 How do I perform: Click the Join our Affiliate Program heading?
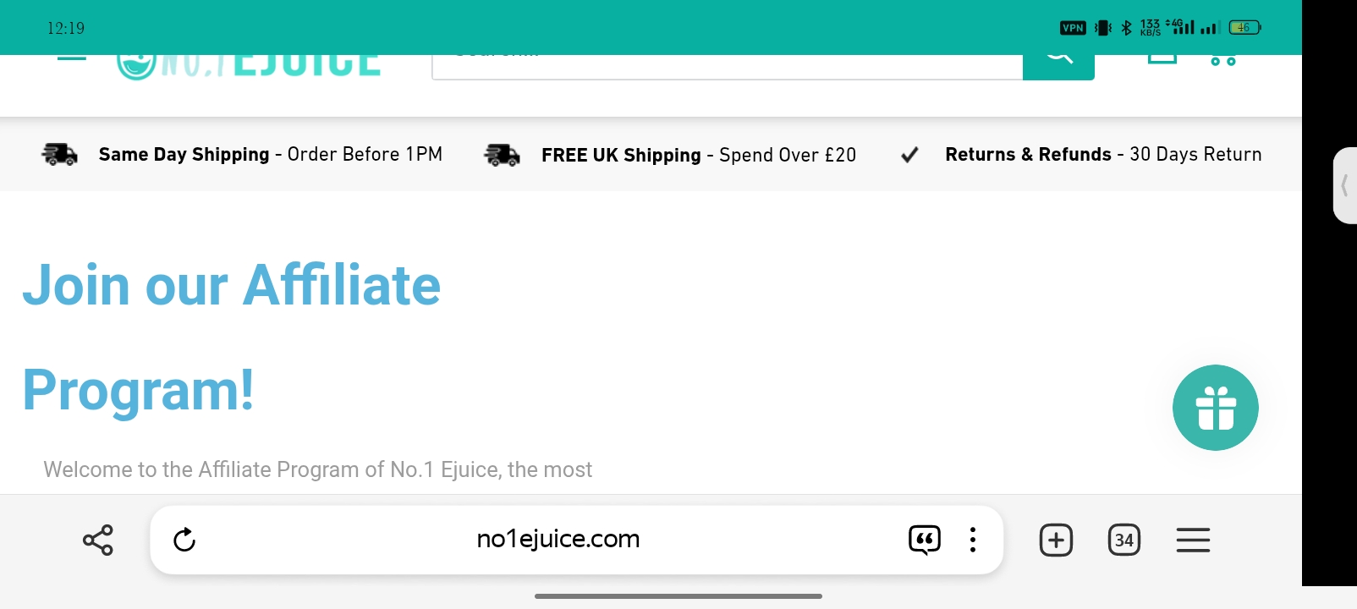click(231, 337)
